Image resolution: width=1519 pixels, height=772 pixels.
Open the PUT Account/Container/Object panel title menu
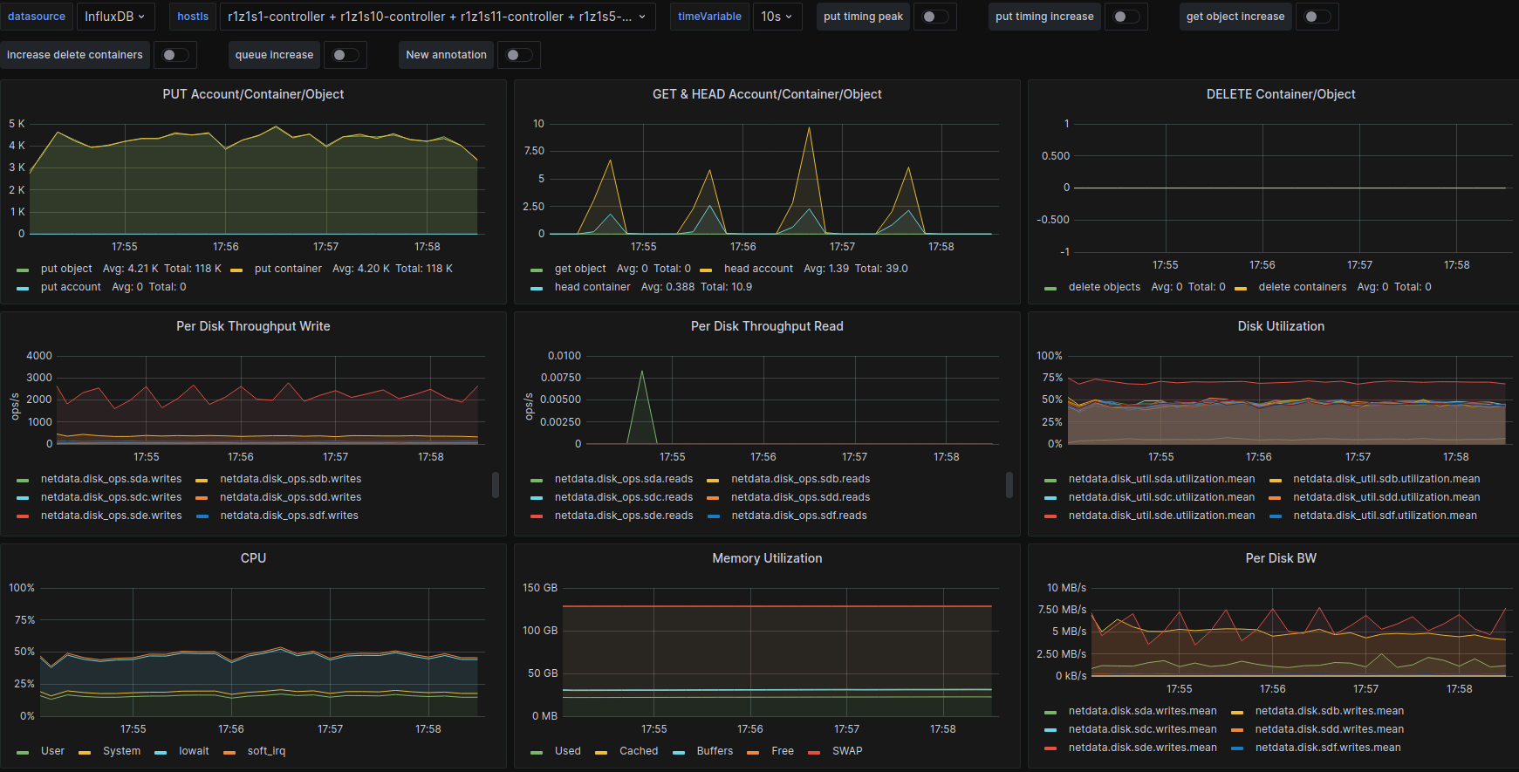pos(253,94)
